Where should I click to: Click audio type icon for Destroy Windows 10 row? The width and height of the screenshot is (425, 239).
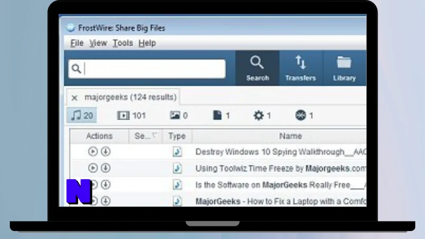pyautogui.click(x=177, y=152)
